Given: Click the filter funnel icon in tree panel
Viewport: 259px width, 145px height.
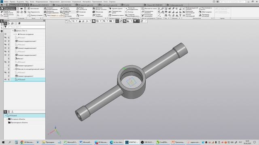Looking at the screenshot, I should (x=5, y=27).
